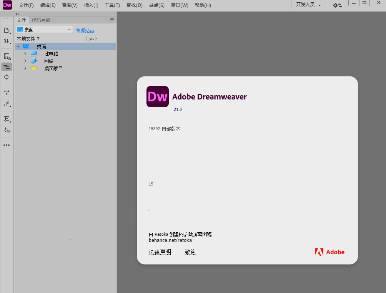The width and height of the screenshot is (386, 293).
Task: Maximize the Dreamweaver window
Action: coord(364,3)
